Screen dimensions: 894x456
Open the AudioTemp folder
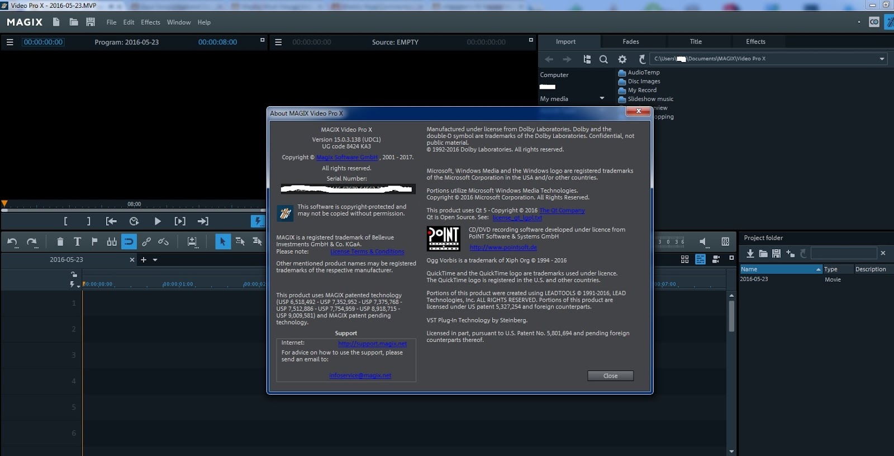pos(639,73)
